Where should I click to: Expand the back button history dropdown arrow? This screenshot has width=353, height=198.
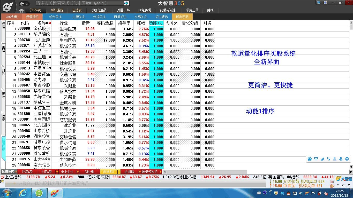point(27,4)
